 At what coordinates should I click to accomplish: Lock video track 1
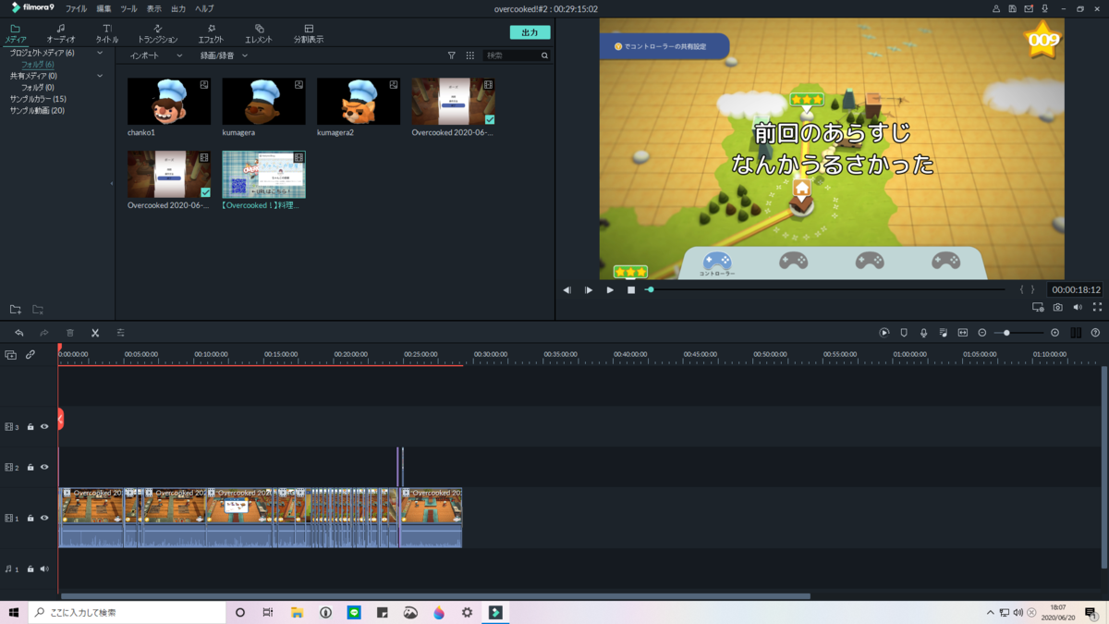click(x=30, y=519)
